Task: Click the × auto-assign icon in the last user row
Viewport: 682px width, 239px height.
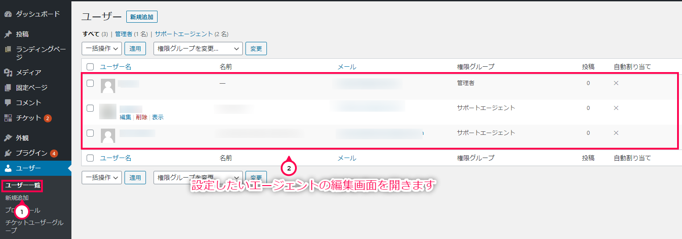Action: pyautogui.click(x=616, y=133)
